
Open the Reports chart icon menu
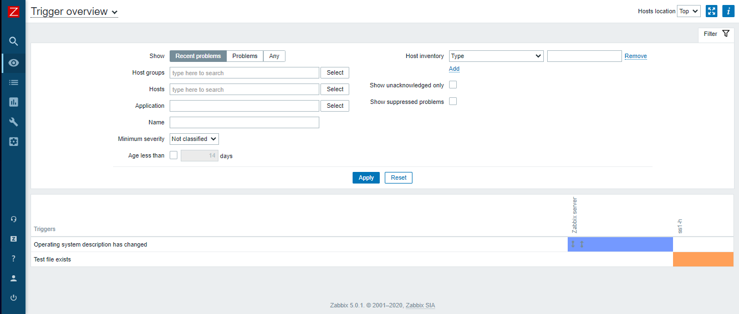[x=14, y=102]
